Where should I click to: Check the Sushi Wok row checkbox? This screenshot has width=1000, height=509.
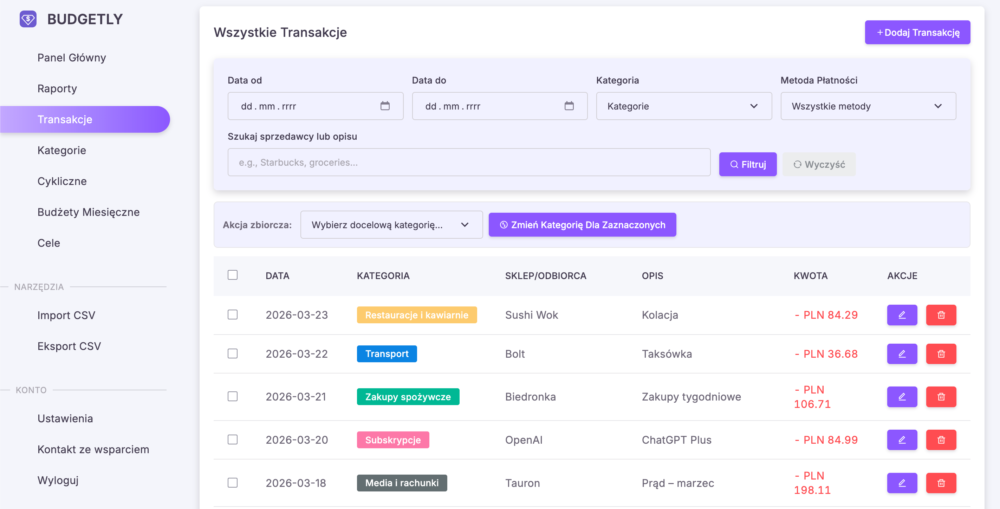point(233,314)
